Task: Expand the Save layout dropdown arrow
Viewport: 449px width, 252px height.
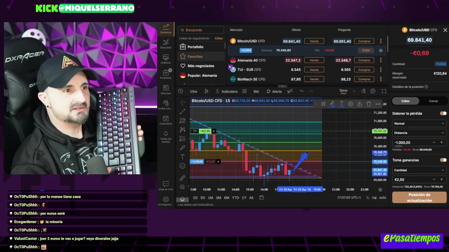Action: (x=354, y=91)
